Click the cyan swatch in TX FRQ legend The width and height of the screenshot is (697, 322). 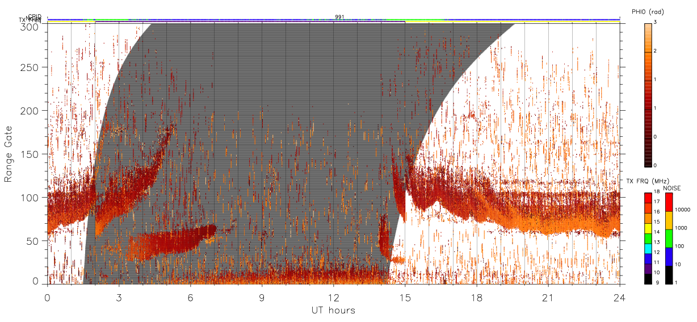[648, 249]
